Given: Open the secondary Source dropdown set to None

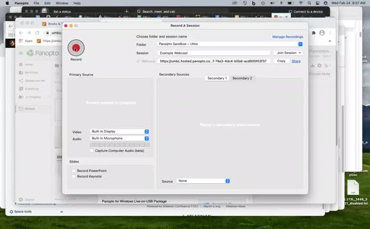Looking at the screenshot, I should 203,181.
